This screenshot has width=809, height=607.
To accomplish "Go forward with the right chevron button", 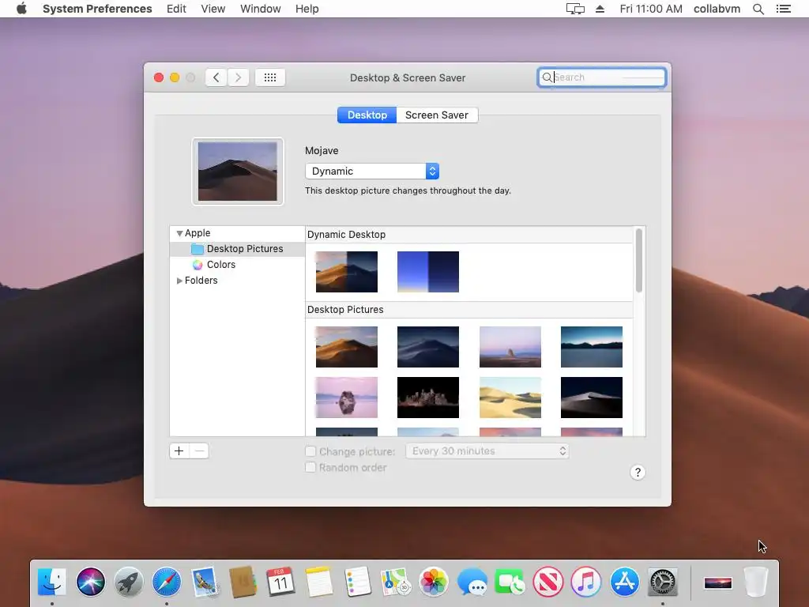I will tap(238, 77).
